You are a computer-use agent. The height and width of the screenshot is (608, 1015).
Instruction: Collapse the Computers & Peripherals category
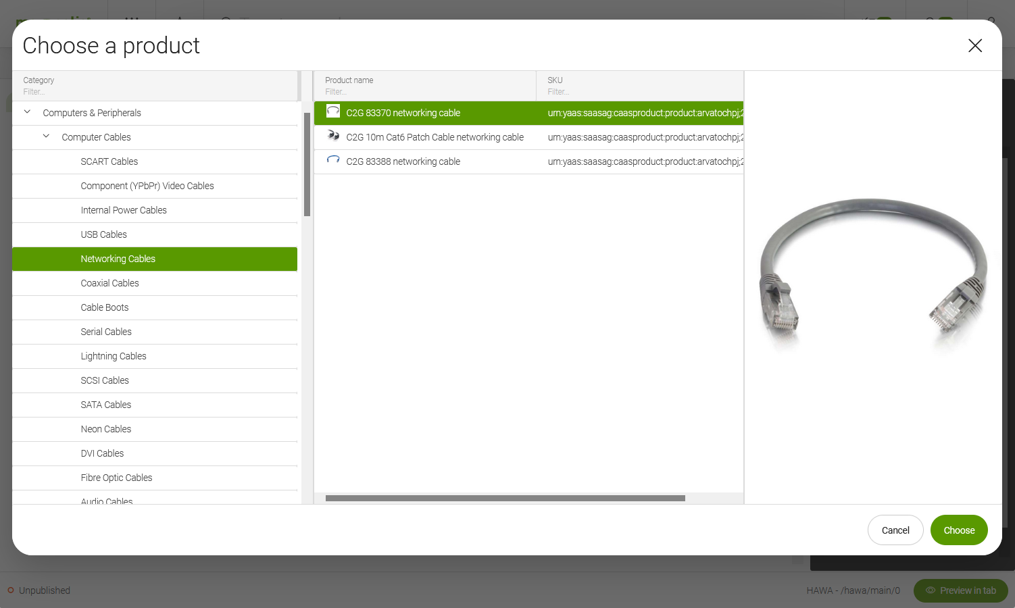click(28, 112)
